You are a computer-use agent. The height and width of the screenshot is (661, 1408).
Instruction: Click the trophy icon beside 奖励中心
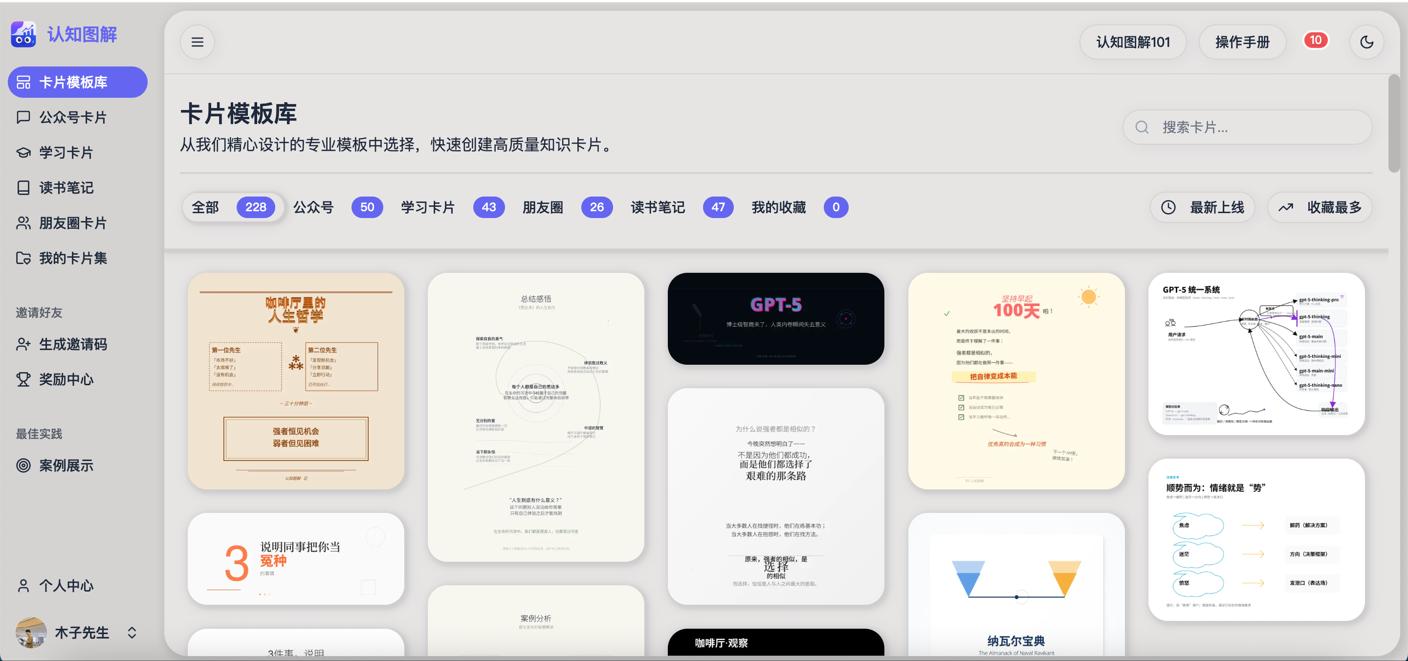pyautogui.click(x=23, y=379)
